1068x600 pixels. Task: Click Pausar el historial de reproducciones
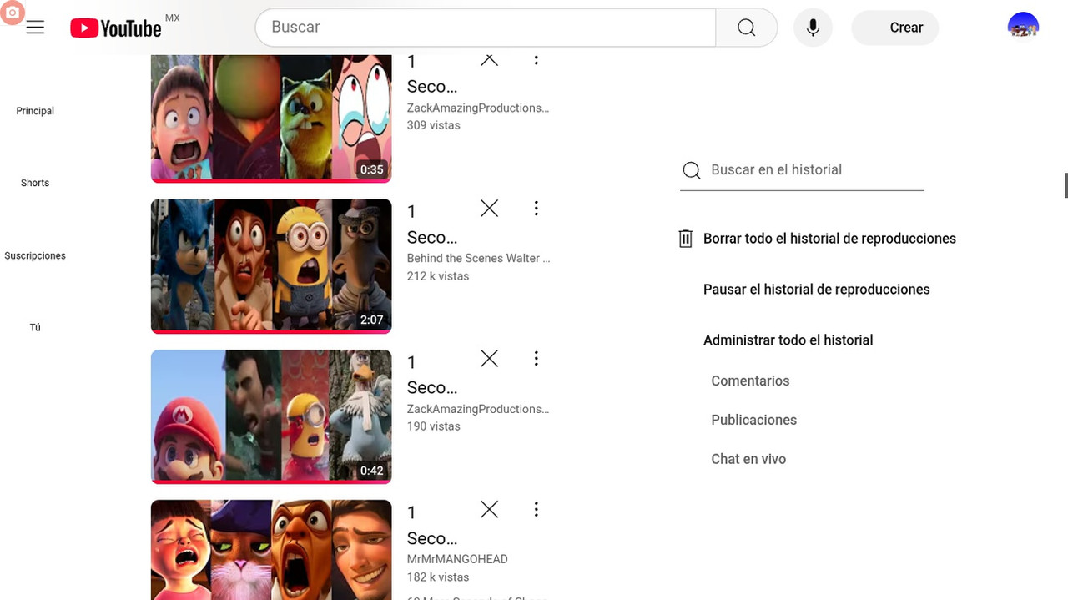click(x=816, y=290)
